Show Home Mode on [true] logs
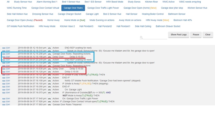The height and width of the screenshot is (117, 215). point(74,20)
